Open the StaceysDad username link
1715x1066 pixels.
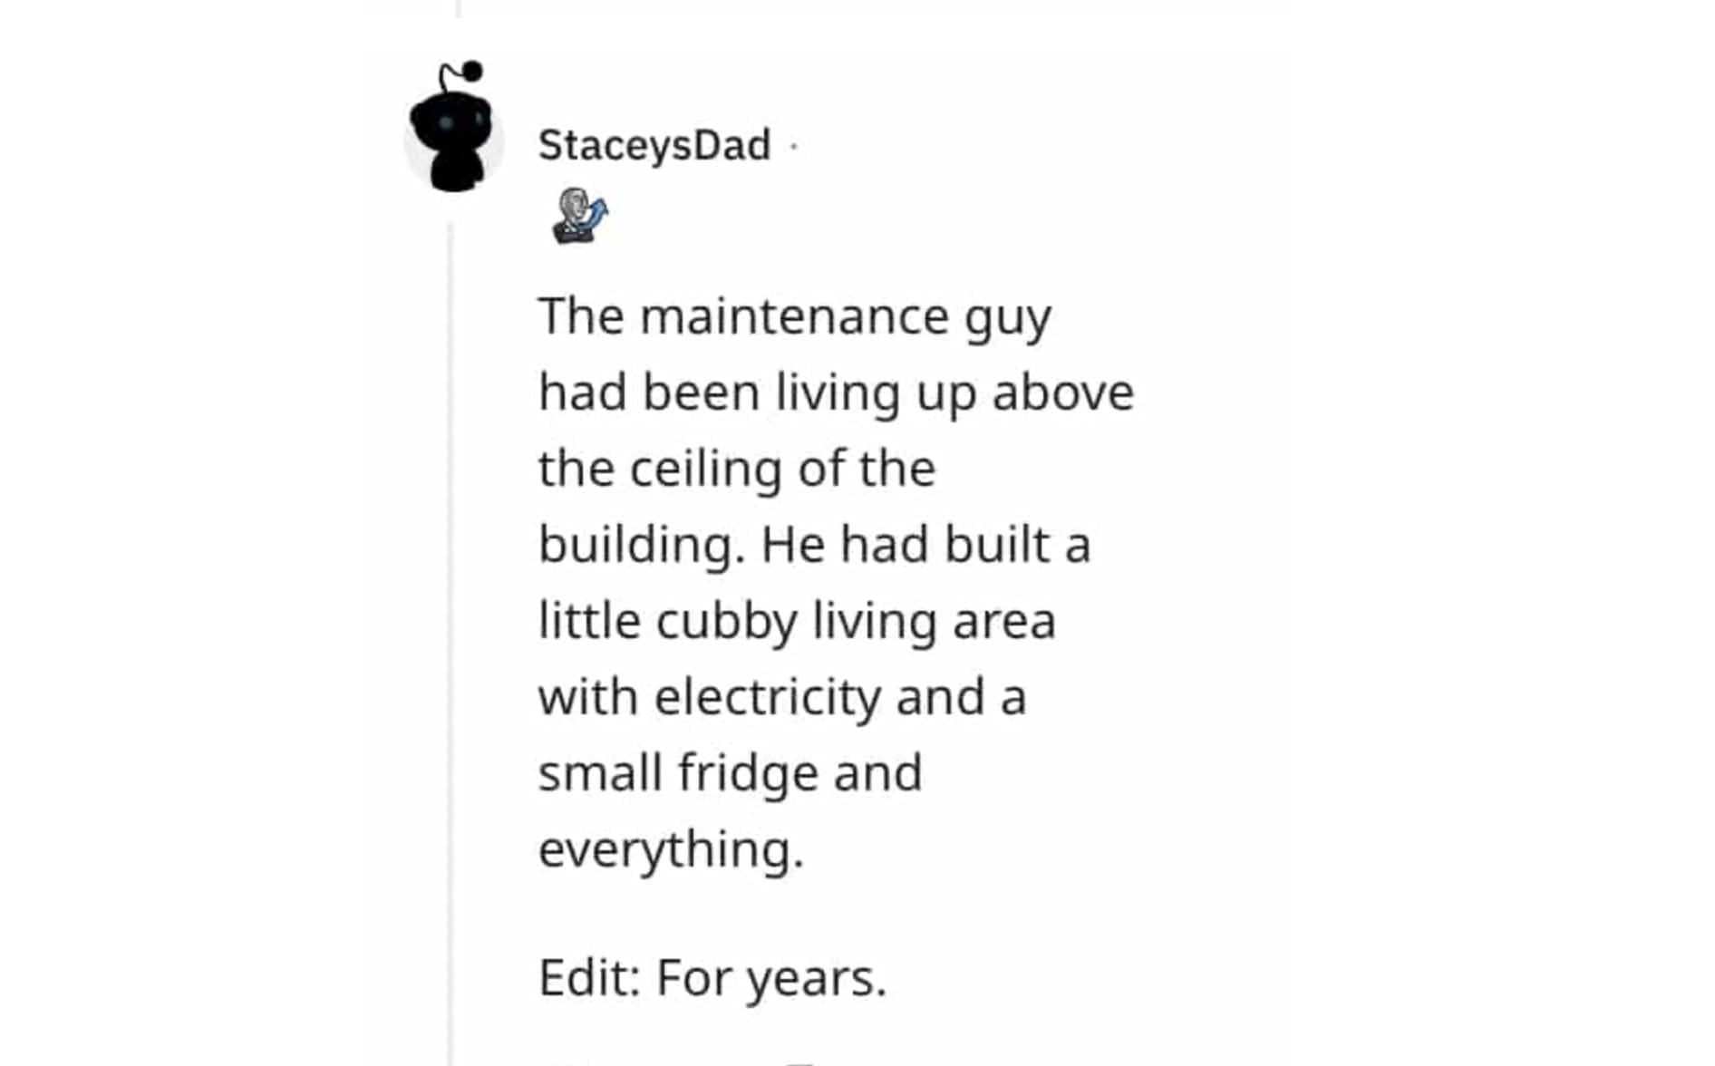click(654, 145)
